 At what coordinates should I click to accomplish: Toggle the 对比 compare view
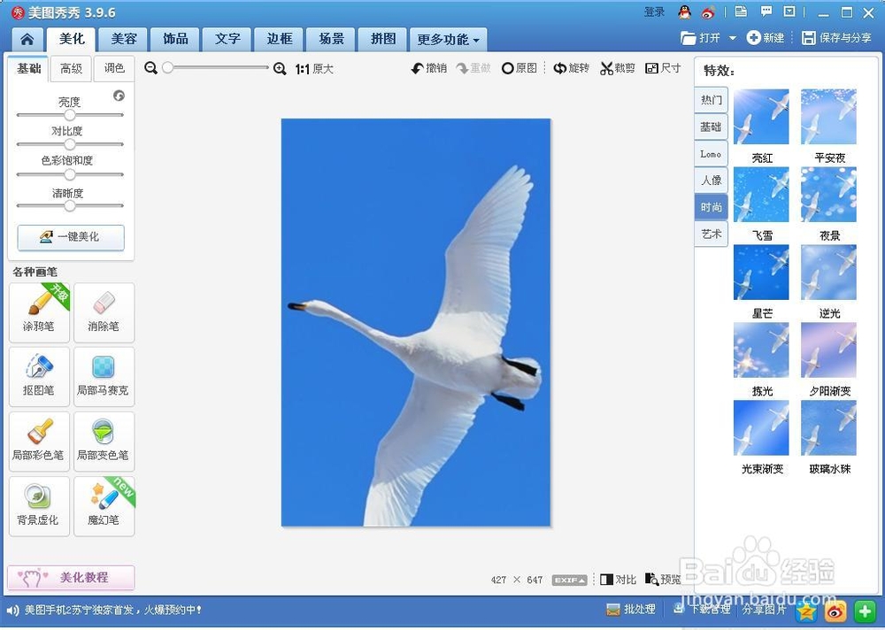pos(618,580)
